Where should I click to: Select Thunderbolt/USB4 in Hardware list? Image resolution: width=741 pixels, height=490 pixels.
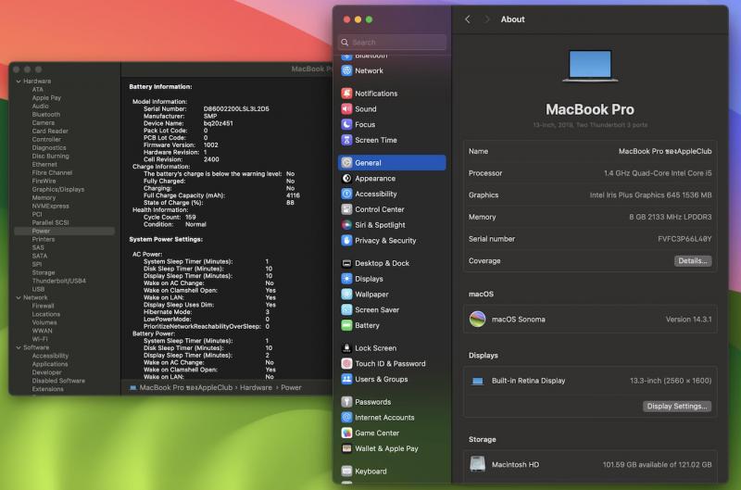(x=58, y=281)
